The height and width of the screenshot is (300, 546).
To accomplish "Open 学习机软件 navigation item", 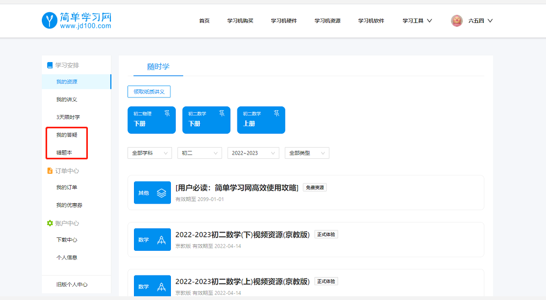I will click(x=371, y=21).
